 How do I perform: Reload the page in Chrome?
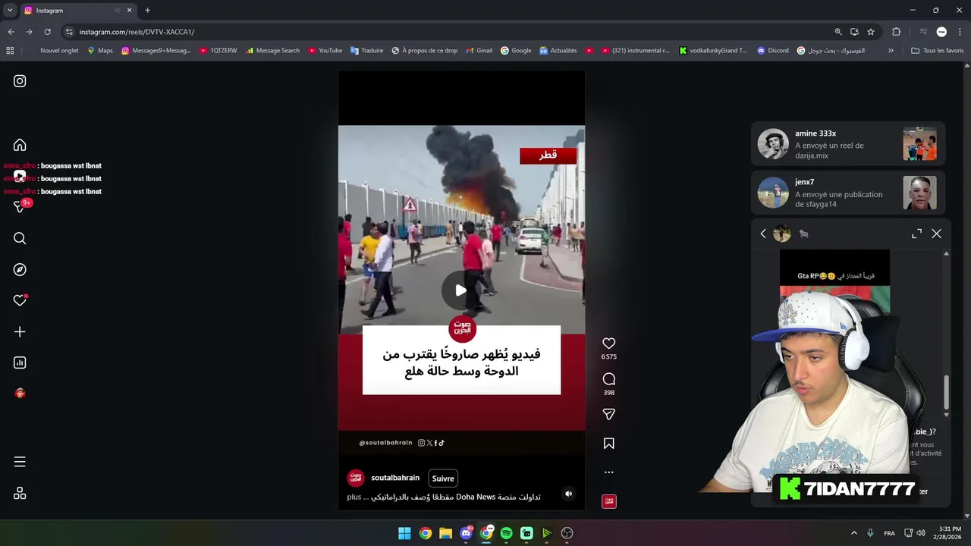coord(47,32)
